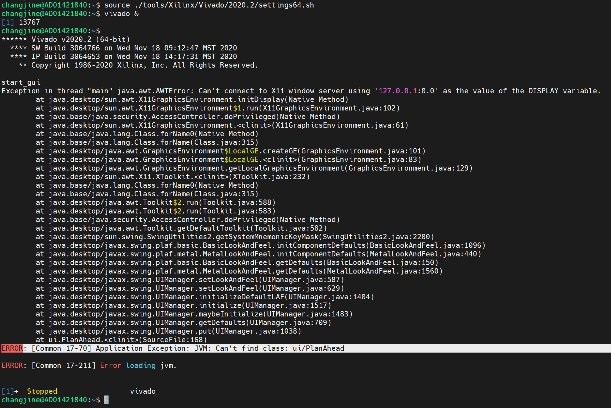
Task: Click the 'GraphicsEnvironment.java:101' createGE trace line
Action: tap(231, 151)
